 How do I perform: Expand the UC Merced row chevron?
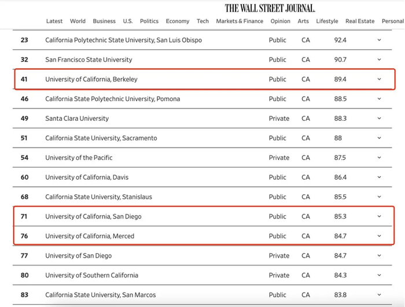(379, 236)
